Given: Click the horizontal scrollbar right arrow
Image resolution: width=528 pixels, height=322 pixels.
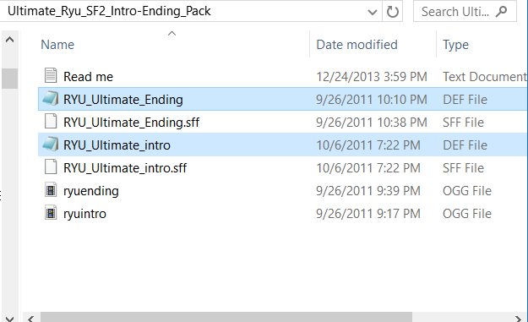Looking at the screenshot, I should point(518,318).
